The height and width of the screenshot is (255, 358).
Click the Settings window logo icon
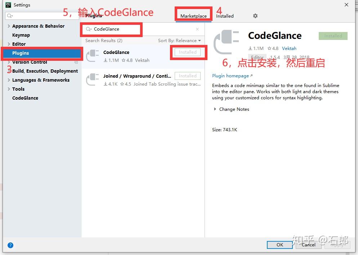tap(8, 5)
